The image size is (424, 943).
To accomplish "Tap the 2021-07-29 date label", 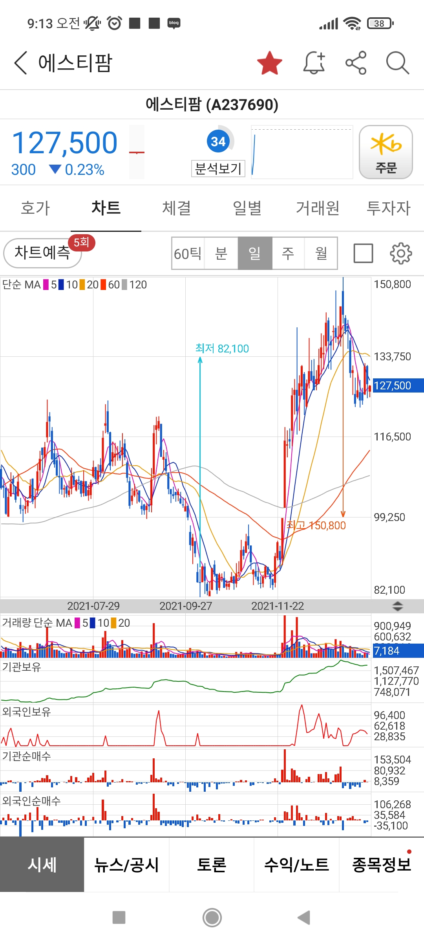I will pos(93,606).
